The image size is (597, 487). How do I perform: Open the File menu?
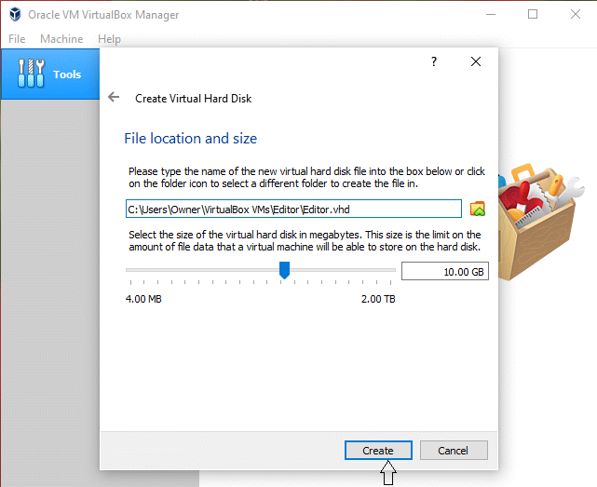point(17,39)
